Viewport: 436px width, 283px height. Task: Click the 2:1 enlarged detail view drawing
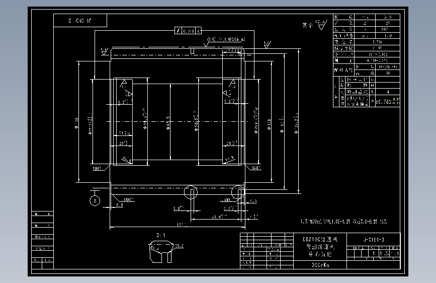point(161,252)
